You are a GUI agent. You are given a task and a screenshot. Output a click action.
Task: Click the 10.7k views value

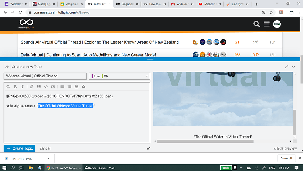point(255,55)
